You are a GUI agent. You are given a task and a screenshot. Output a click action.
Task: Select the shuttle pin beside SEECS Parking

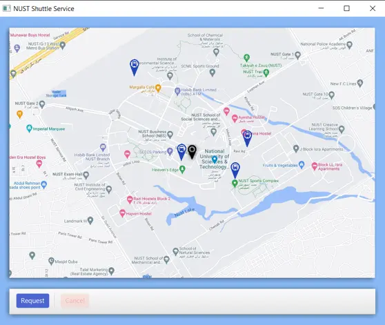pyautogui.click(x=181, y=152)
